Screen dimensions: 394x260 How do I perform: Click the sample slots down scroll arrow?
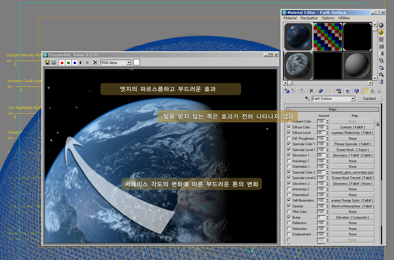coord(375,78)
